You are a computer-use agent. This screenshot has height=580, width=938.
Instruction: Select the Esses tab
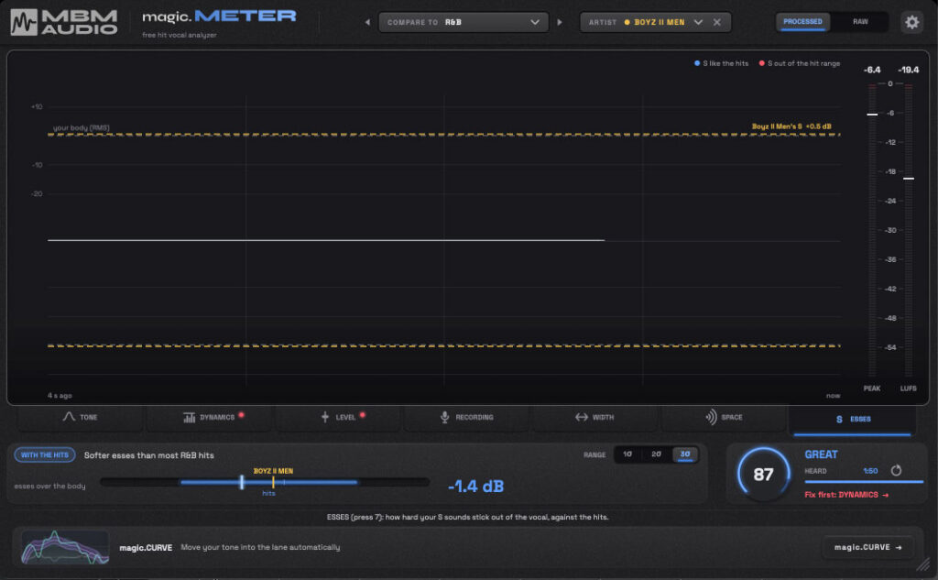pos(853,419)
